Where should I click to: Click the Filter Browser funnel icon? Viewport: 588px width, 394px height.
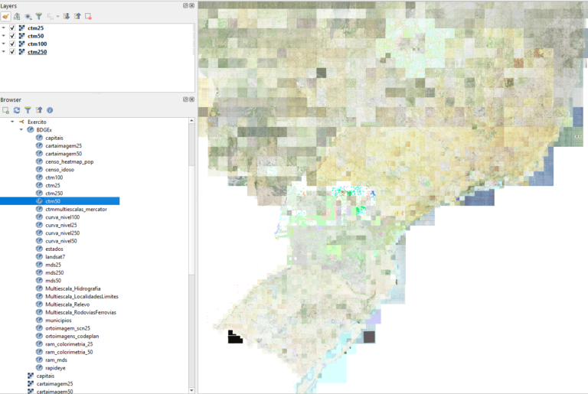pos(28,110)
